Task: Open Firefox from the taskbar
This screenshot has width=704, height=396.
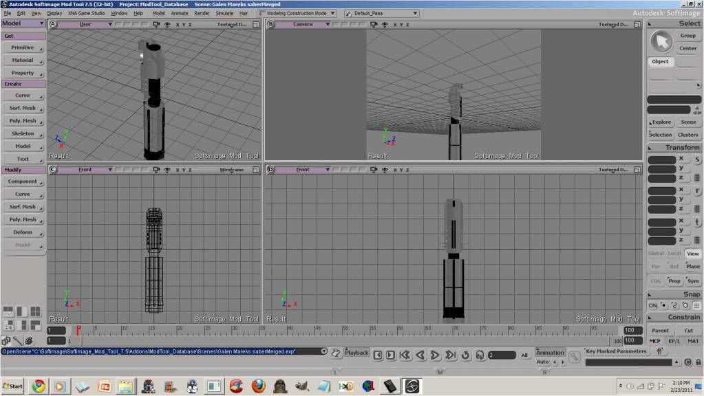Action: tap(258, 386)
